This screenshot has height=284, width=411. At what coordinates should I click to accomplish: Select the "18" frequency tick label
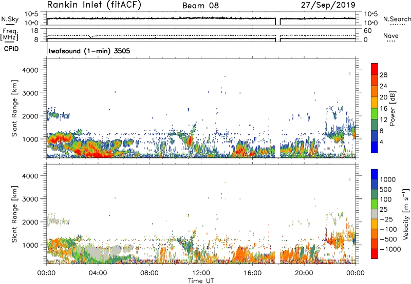tap(34, 31)
